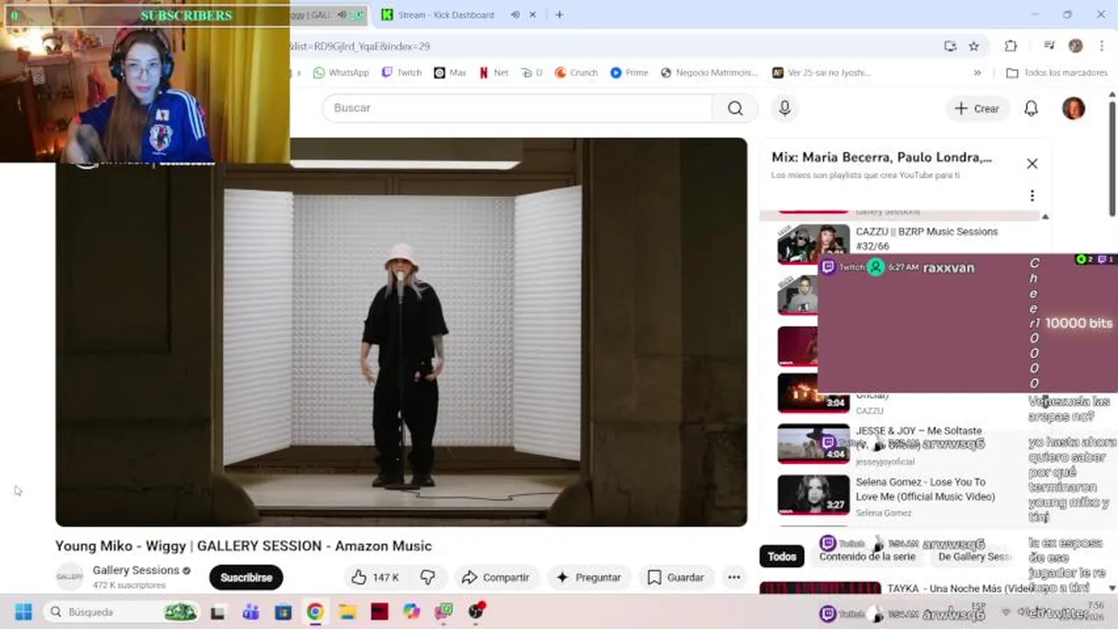Open the Windows Start menu
This screenshot has width=1118, height=629.
coord(24,612)
